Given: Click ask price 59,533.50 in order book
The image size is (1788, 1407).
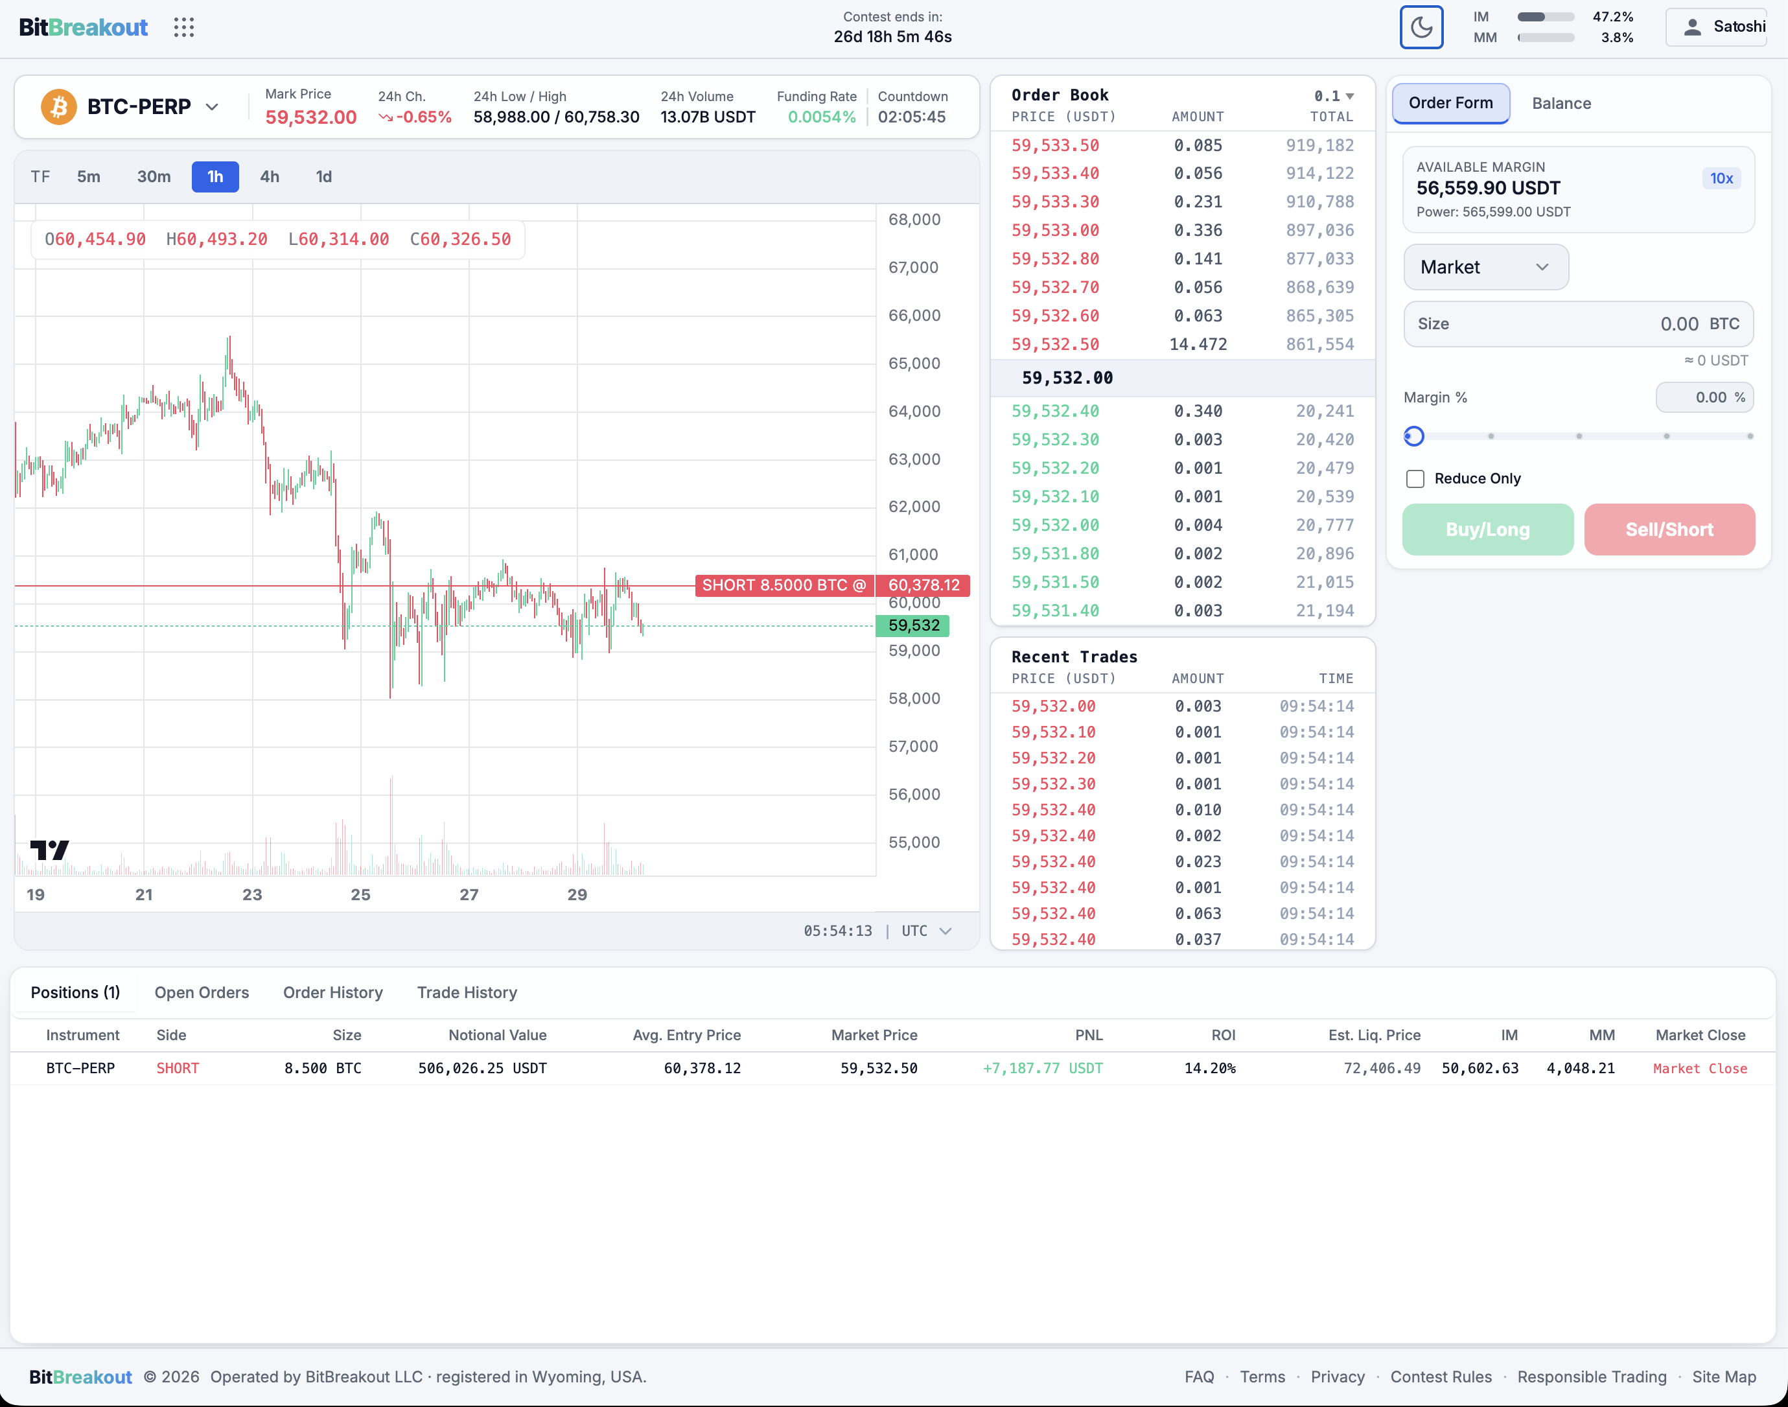Looking at the screenshot, I should [x=1055, y=146].
